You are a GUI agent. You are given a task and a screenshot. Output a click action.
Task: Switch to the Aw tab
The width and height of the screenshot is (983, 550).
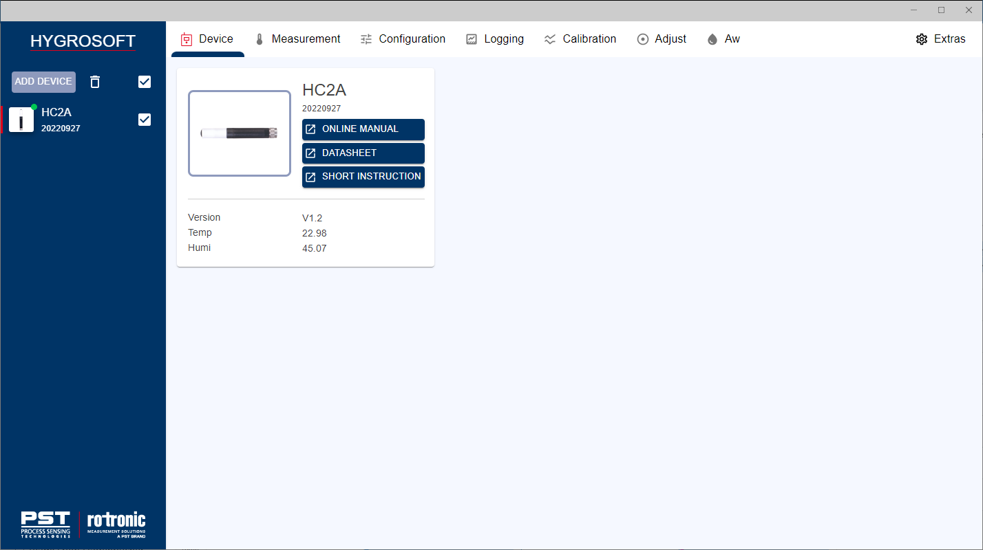(723, 39)
